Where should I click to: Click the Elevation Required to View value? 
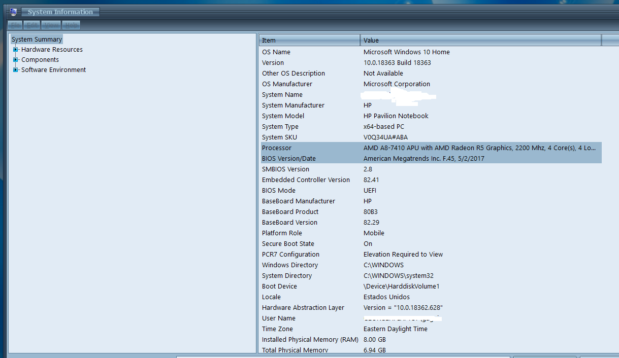tap(403, 255)
